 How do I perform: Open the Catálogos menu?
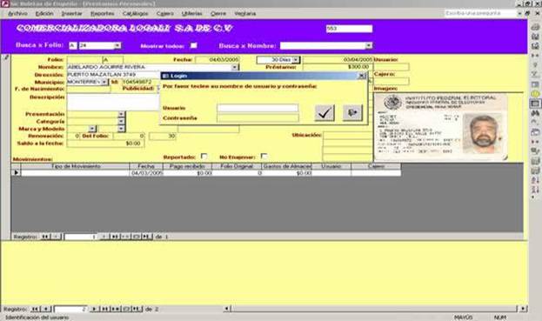coord(135,13)
